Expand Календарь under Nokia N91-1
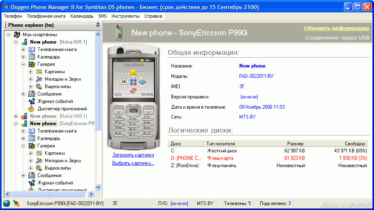 click(23, 57)
